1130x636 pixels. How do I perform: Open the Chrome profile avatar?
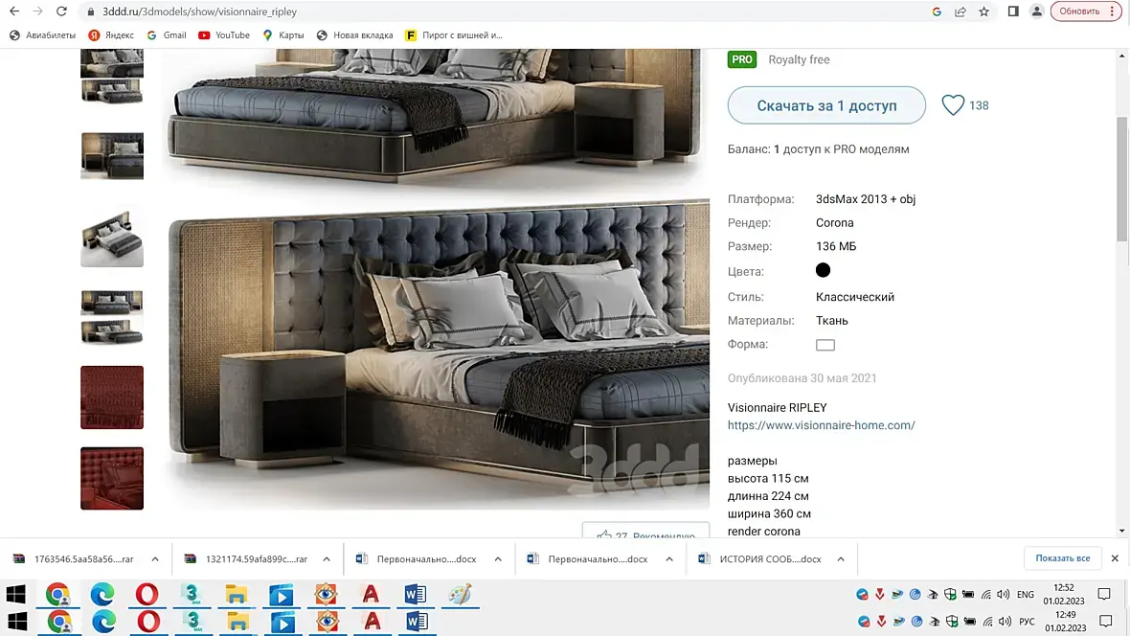click(x=1036, y=11)
